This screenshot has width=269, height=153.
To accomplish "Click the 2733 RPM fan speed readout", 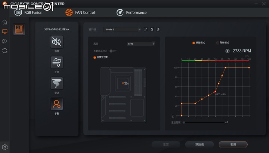I will pyautogui.click(x=242, y=51).
